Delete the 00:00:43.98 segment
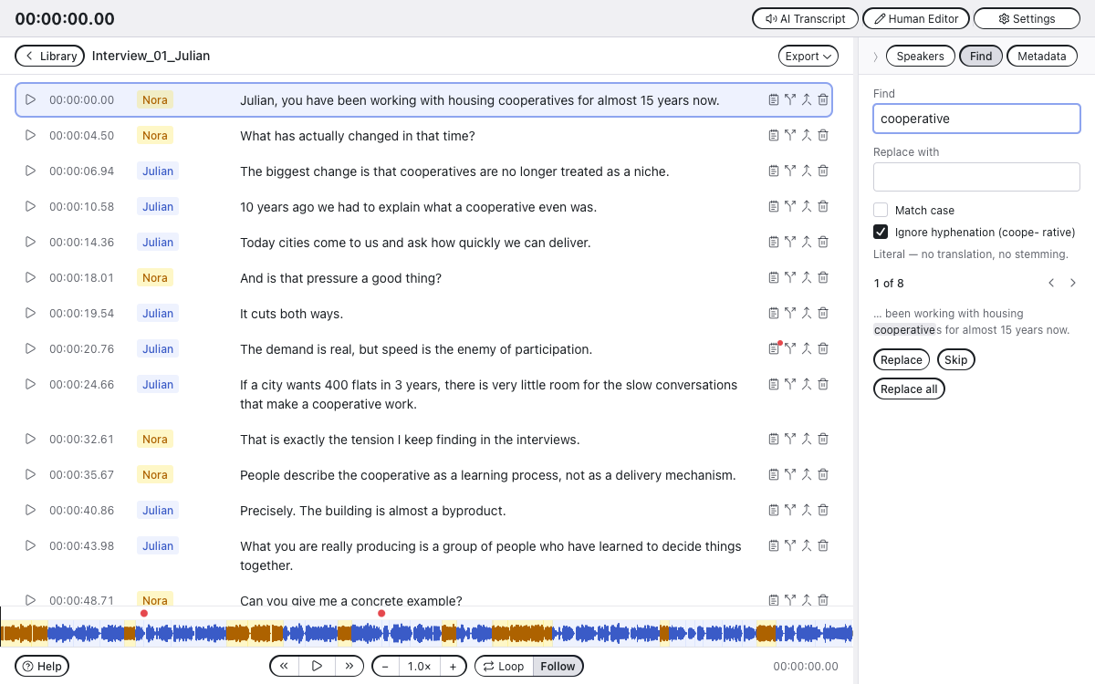1095x684 pixels. tap(823, 545)
